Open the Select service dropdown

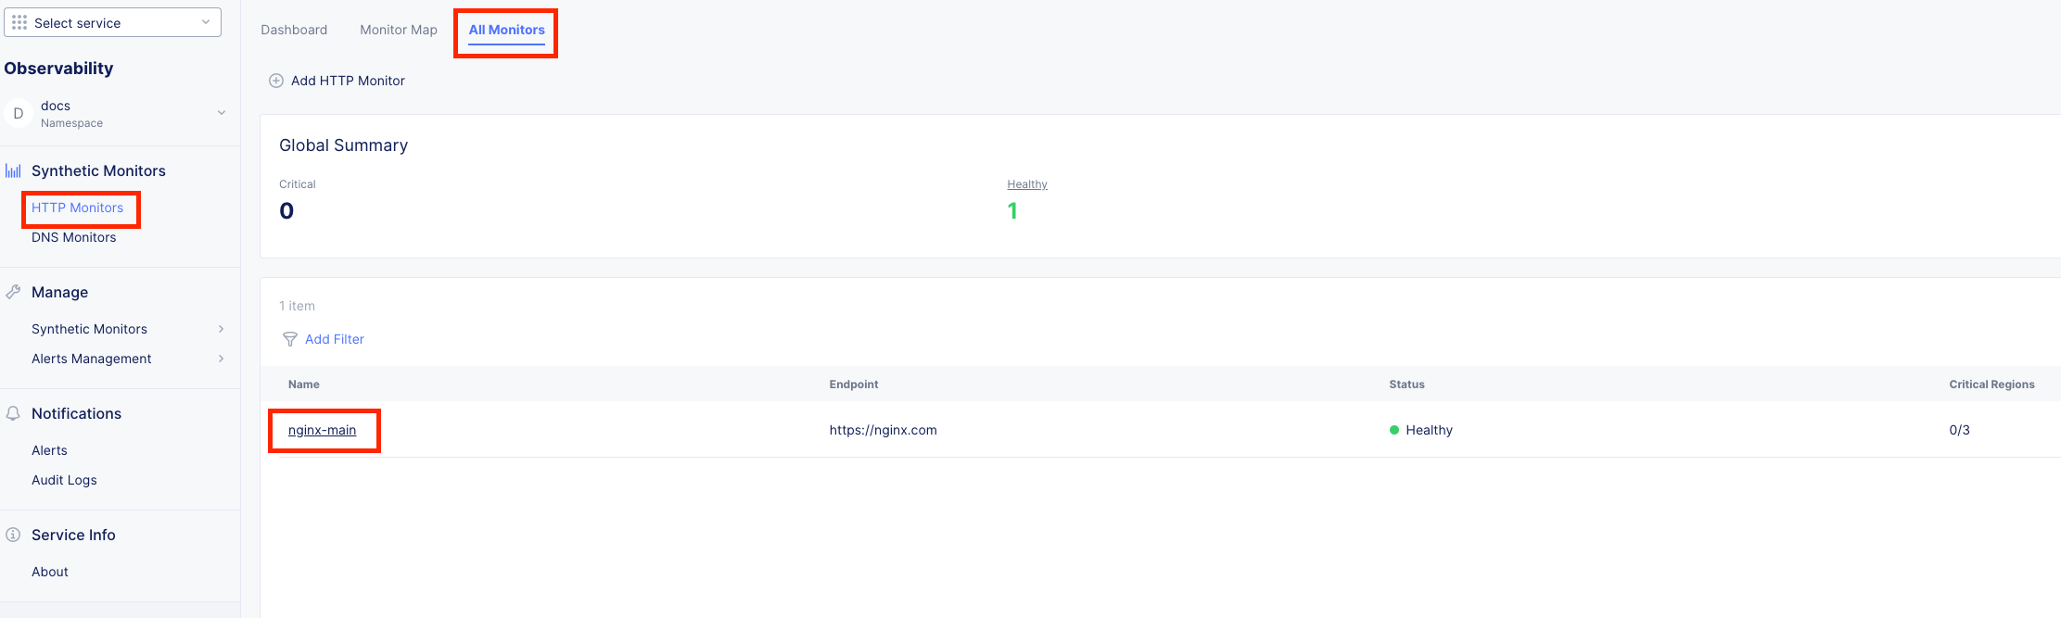[112, 22]
